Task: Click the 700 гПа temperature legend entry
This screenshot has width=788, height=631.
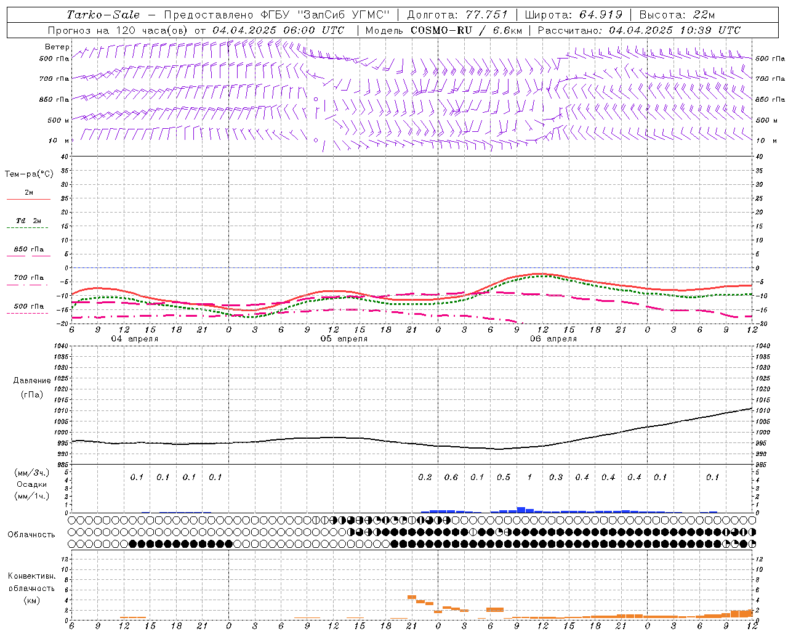Action: [x=28, y=278]
